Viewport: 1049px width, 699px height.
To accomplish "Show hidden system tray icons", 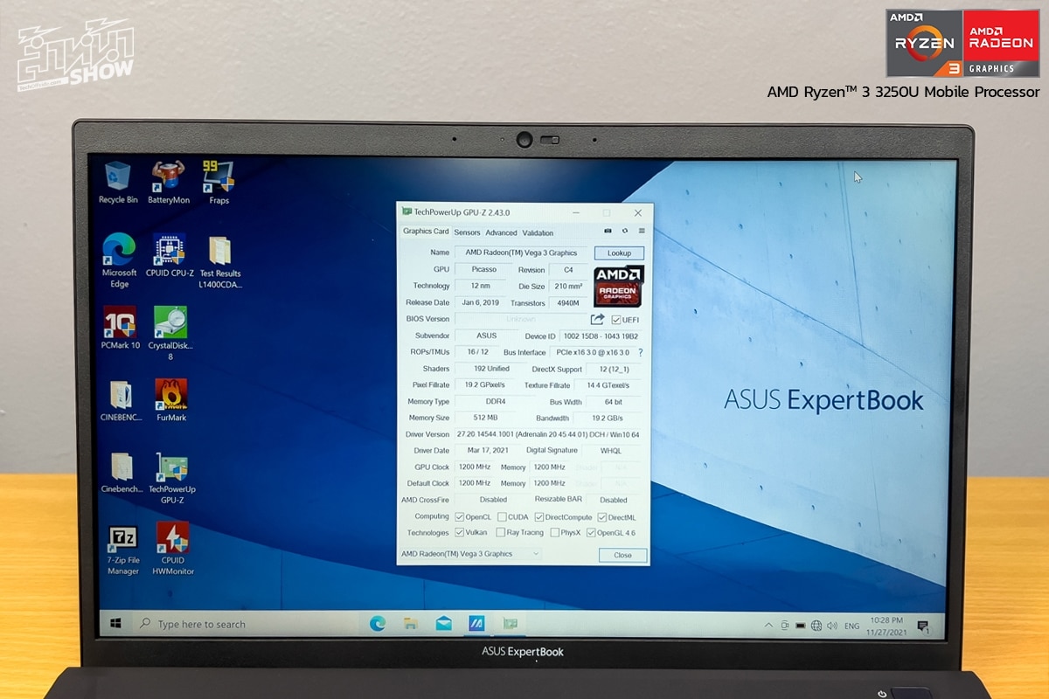I will (768, 626).
